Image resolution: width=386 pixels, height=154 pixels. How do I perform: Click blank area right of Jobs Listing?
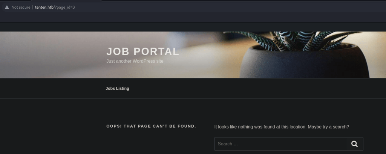click(245, 89)
